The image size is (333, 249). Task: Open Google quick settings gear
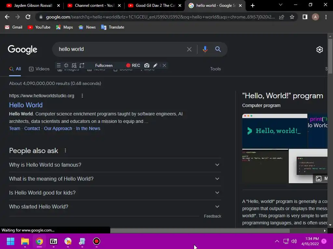pyautogui.click(x=320, y=50)
